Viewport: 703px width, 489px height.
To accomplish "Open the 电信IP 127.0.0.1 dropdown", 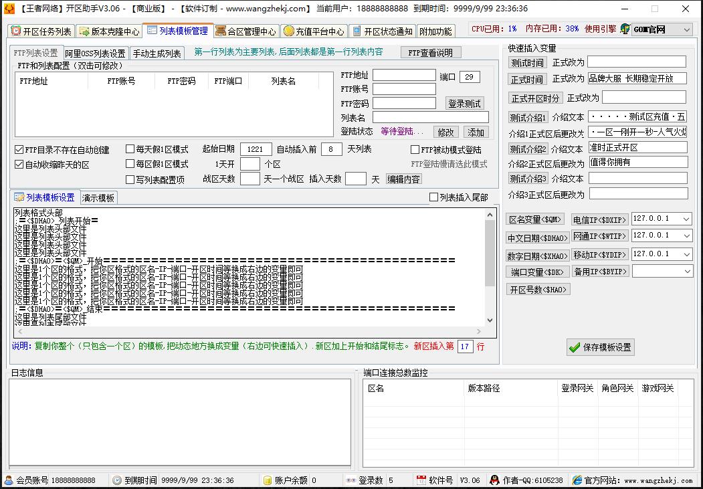I will coord(686,219).
